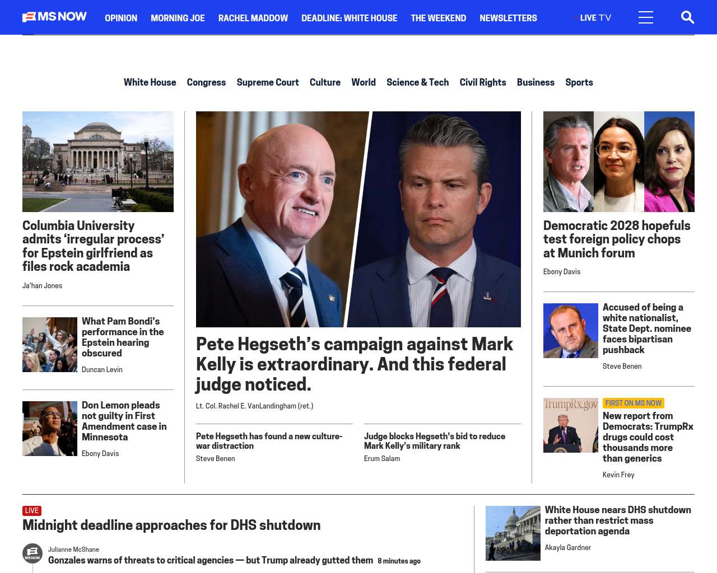Read Judge blocks Hegseth's bid story
Screen dimensions: 717x573
(435, 441)
